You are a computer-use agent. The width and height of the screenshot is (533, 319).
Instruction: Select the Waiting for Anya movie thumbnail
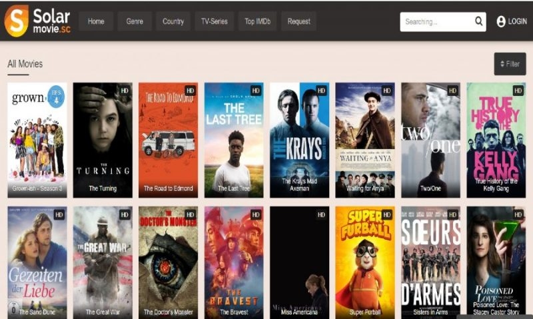[x=364, y=140]
